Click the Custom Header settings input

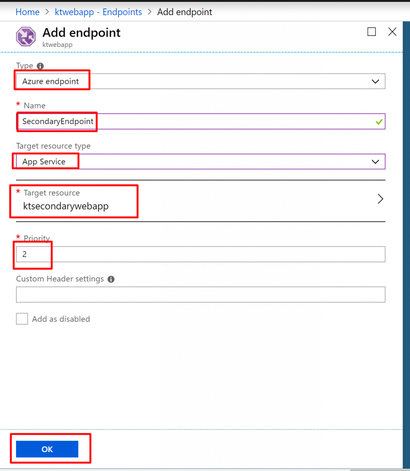point(201,294)
